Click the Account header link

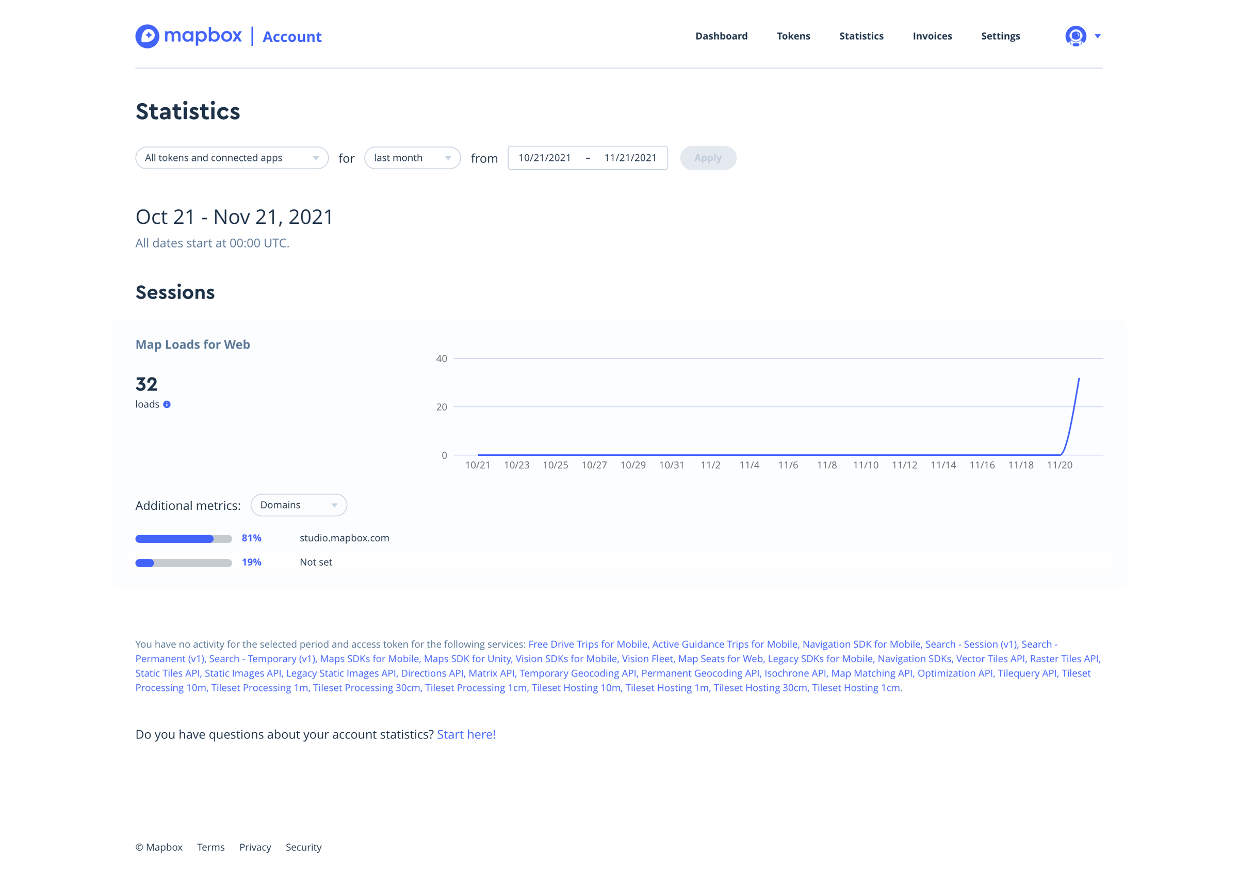click(292, 37)
